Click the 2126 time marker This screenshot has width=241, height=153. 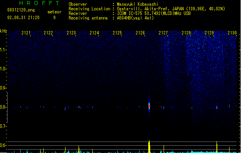pyautogui.click(x=140, y=33)
